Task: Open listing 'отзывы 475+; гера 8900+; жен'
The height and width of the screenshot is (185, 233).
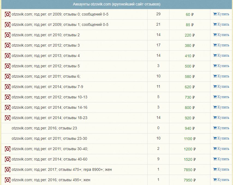Action: pyautogui.click(x=62, y=169)
